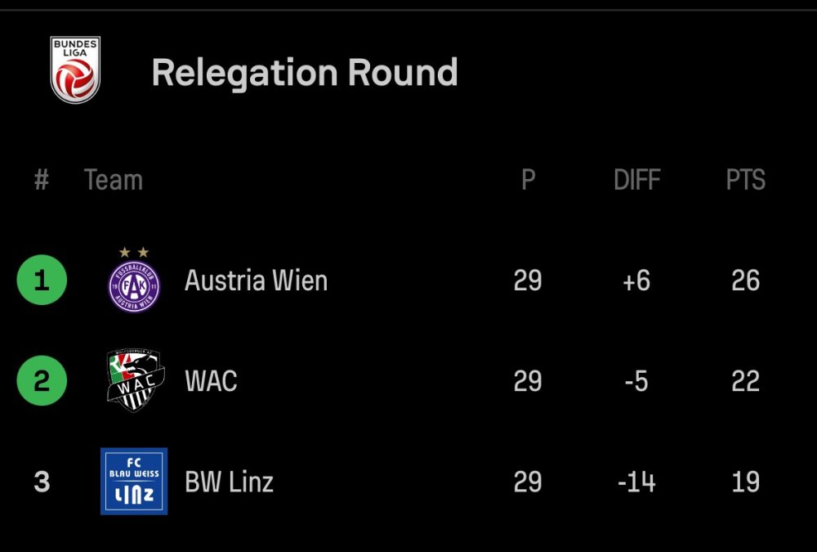Screen dimensions: 817x552
Task: Click the green position 1 badge
Action: (x=42, y=280)
